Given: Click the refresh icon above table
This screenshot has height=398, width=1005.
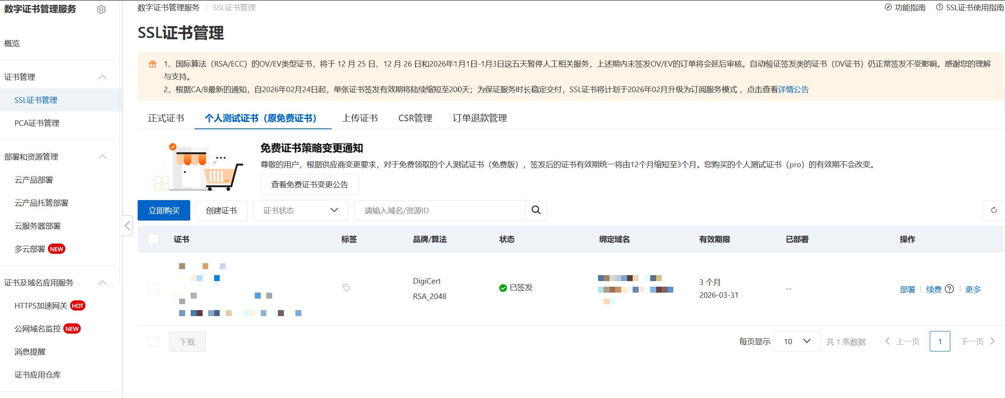Looking at the screenshot, I should pos(993,210).
